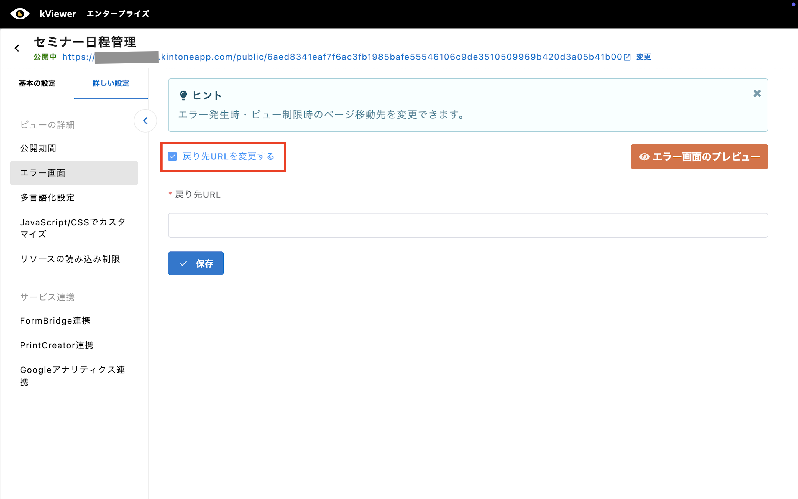The width and height of the screenshot is (798, 499).
Task: Select the 詳しい設定 tab
Action: (111, 83)
